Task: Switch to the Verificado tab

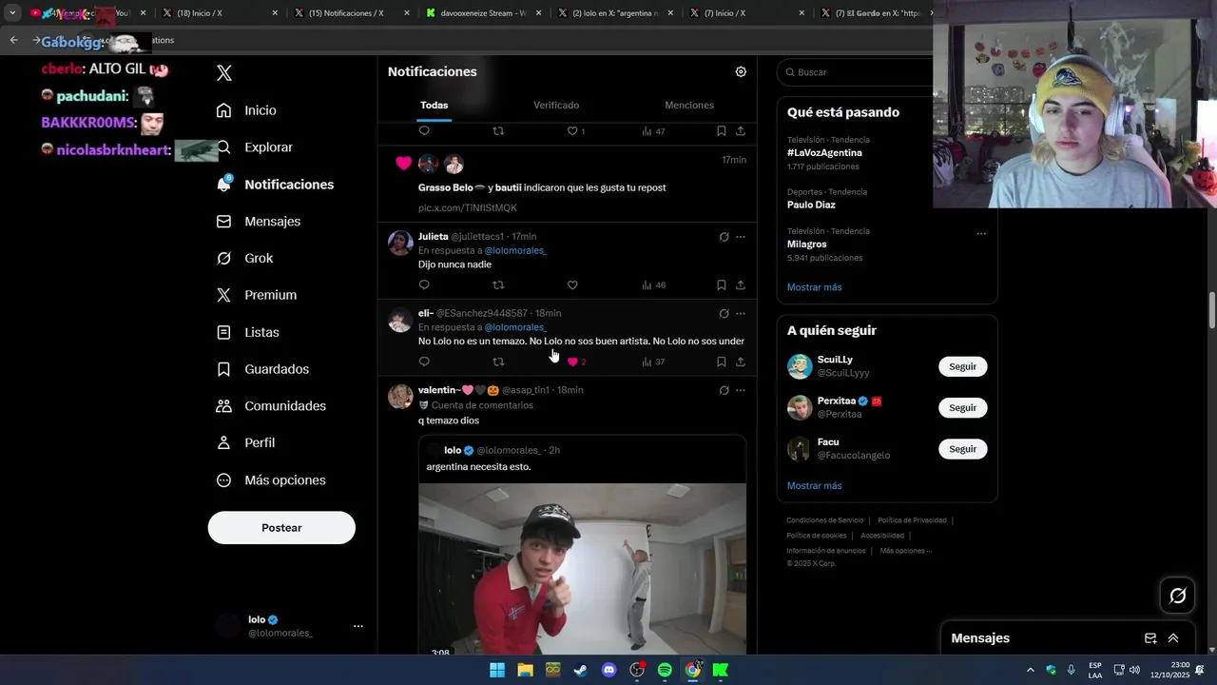Action: (556, 106)
